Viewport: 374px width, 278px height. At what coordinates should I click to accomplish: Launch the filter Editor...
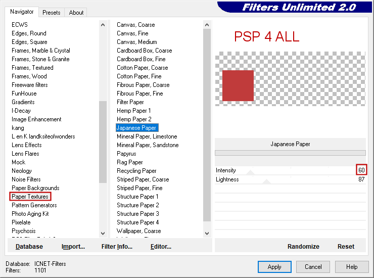coord(161,247)
